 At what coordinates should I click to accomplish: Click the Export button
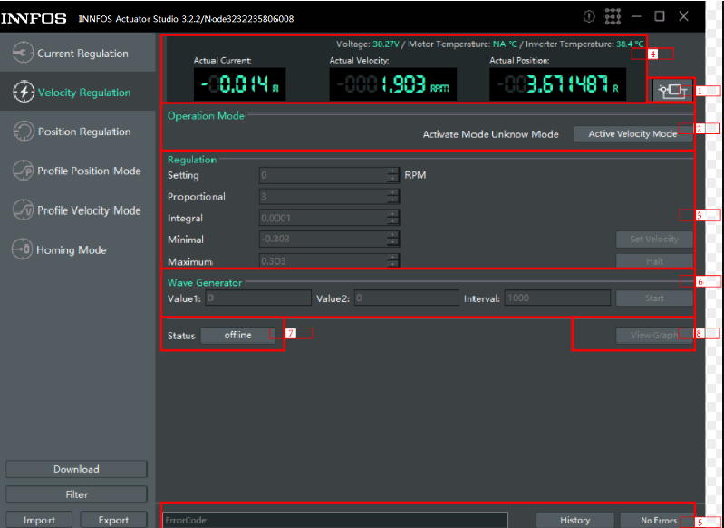113,520
